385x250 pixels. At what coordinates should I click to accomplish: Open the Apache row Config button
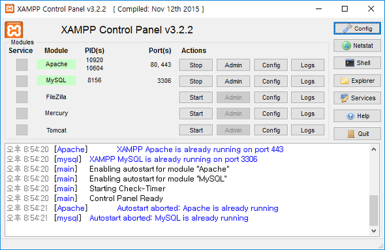271,65
